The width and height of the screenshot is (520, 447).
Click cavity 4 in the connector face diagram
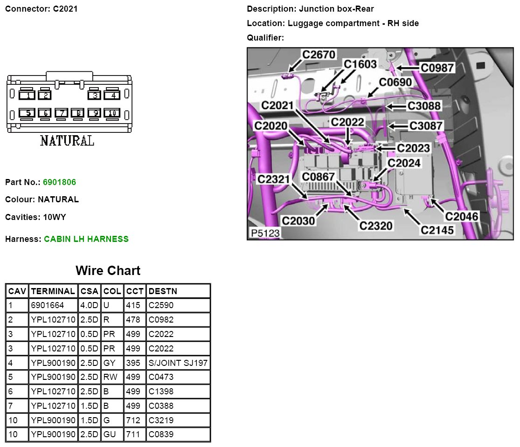(111, 96)
